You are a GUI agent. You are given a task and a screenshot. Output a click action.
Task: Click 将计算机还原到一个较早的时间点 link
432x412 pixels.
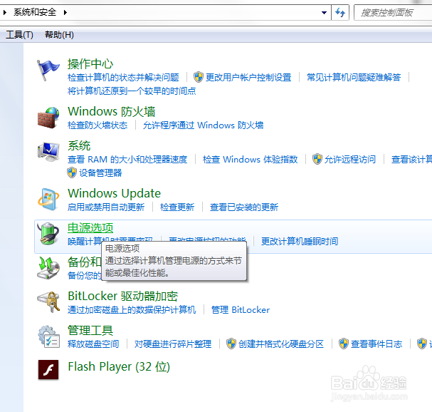(132, 91)
